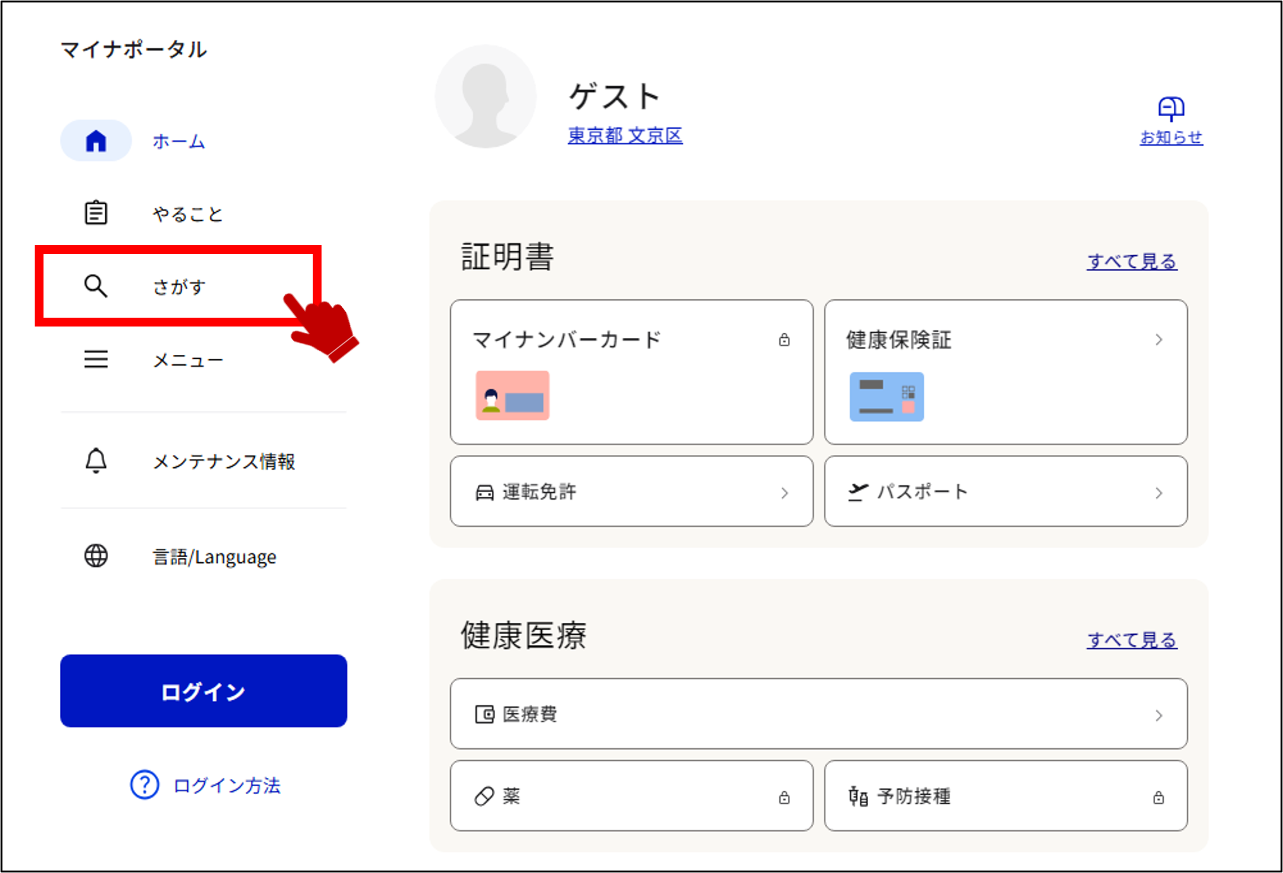1283x873 pixels.
Task: Open the ログイン方法 link
Action: (x=227, y=785)
